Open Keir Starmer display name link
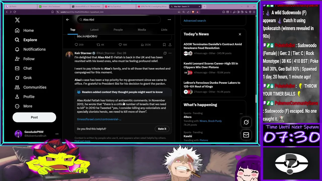 pos(83,53)
